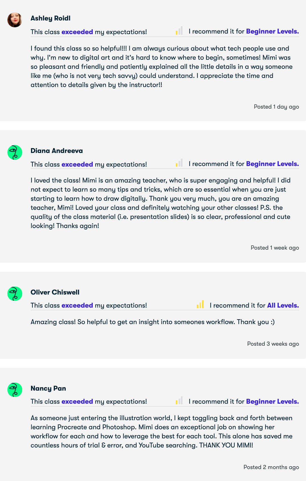
Task: Click 'exceeded' in Oliver Chiswell's review
Action: coord(77,305)
